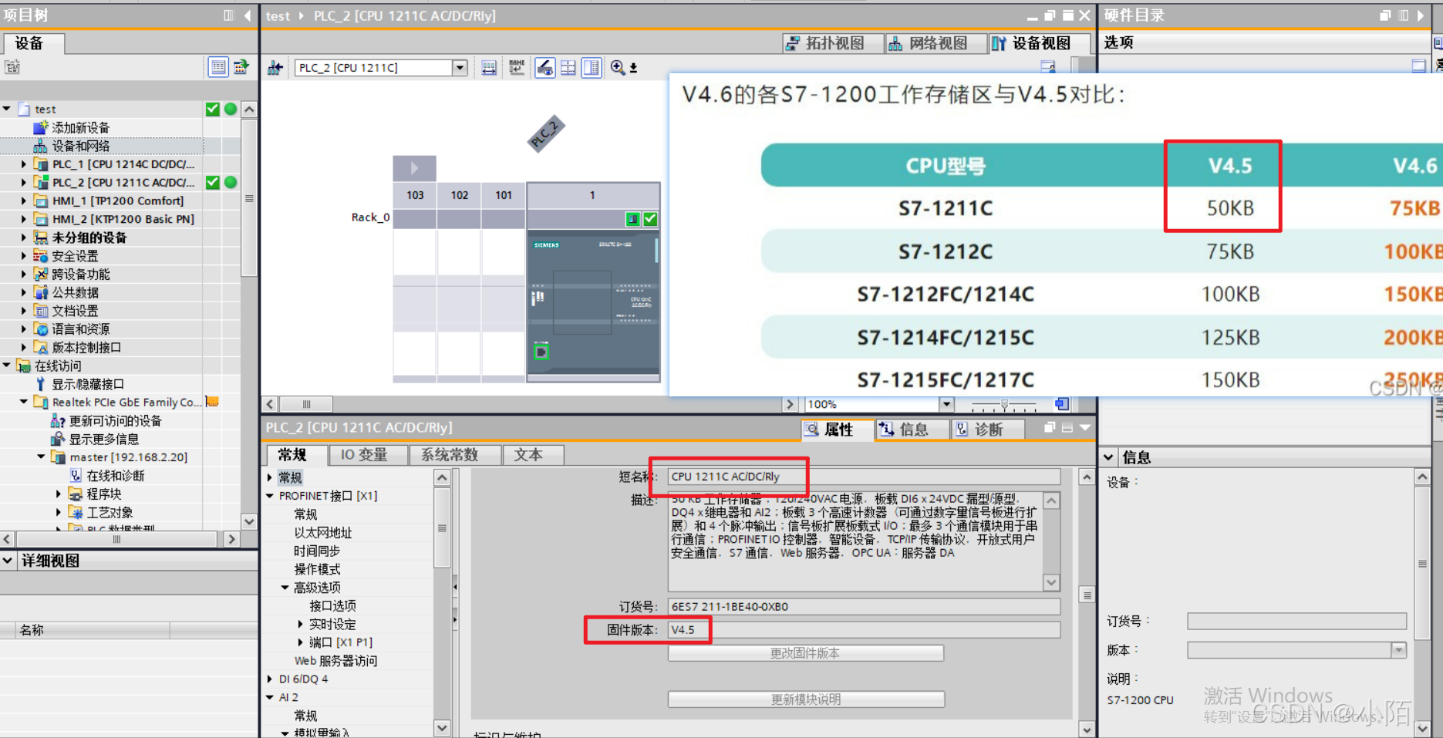Image resolution: width=1443 pixels, height=738 pixels.
Task: Click the go-to-network-view icon in device toolbar
Action: (x=275, y=68)
